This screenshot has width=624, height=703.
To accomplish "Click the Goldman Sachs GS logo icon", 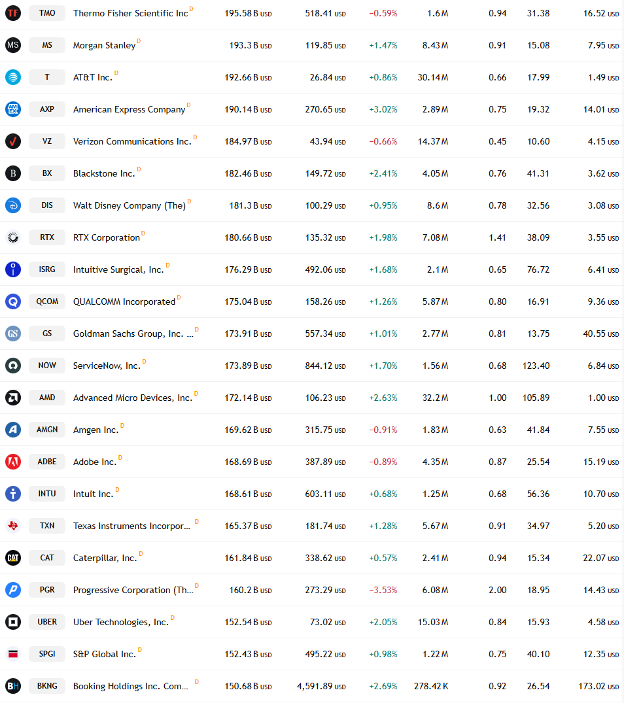I will [x=13, y=334].
